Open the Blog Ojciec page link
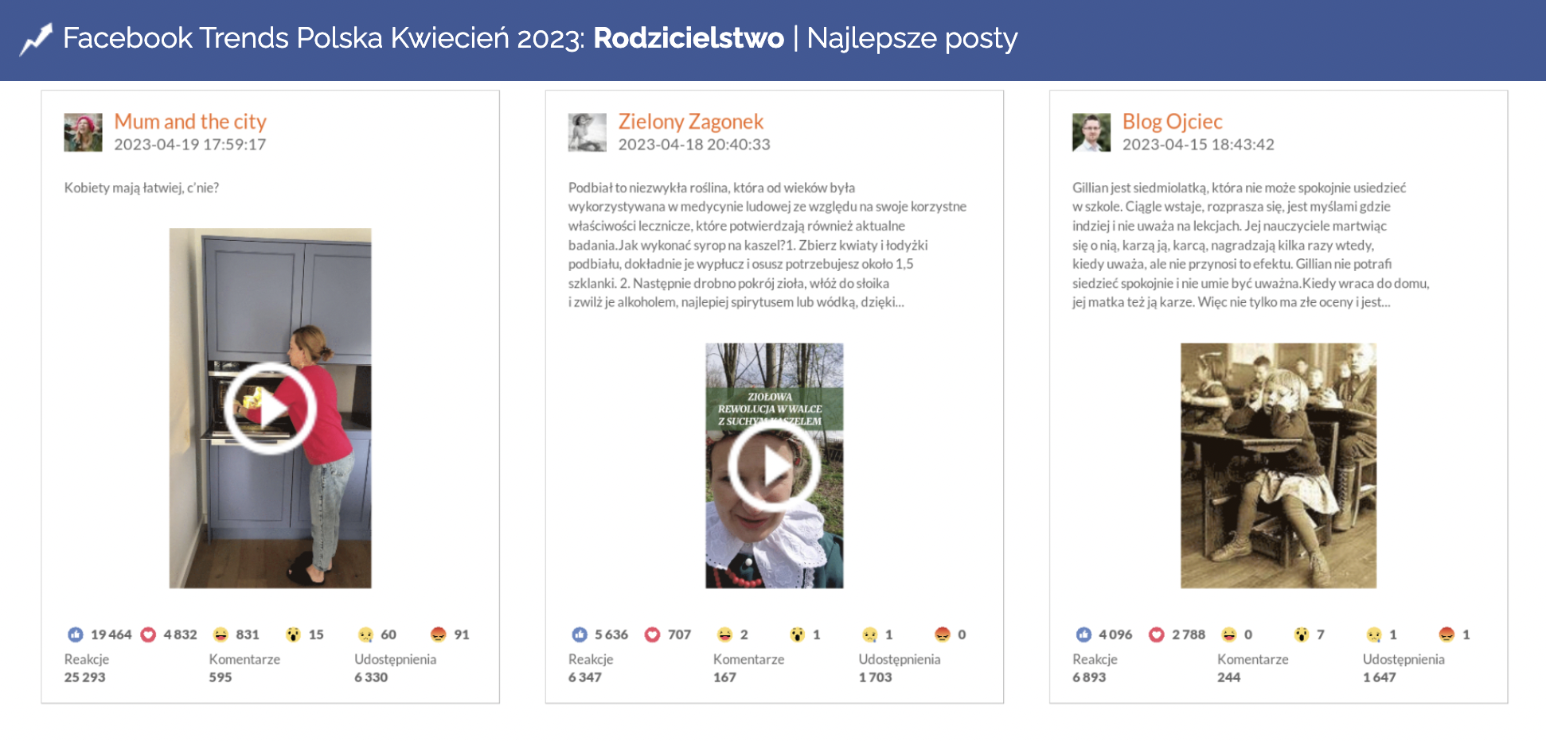 point(1172,122)
